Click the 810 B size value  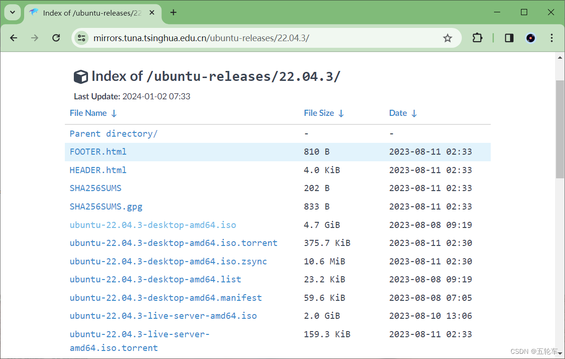pos(317,152)
